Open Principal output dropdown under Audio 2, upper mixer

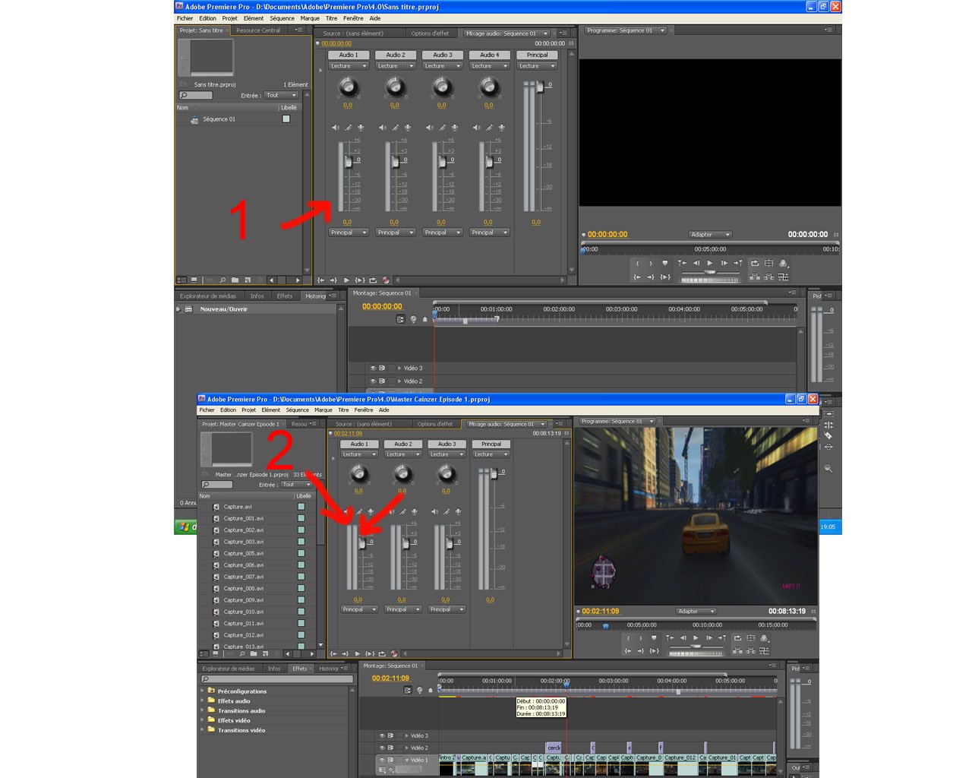point(396,232)
